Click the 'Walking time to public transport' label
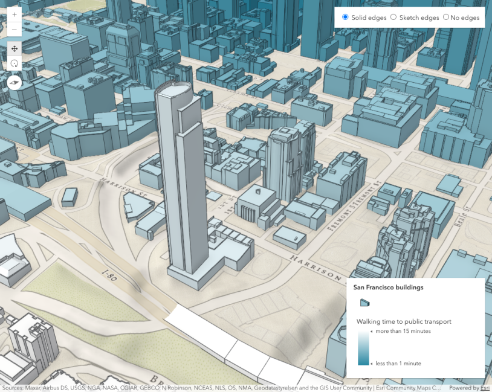Viewport: 492px width, 392px height. coord(404,321)
